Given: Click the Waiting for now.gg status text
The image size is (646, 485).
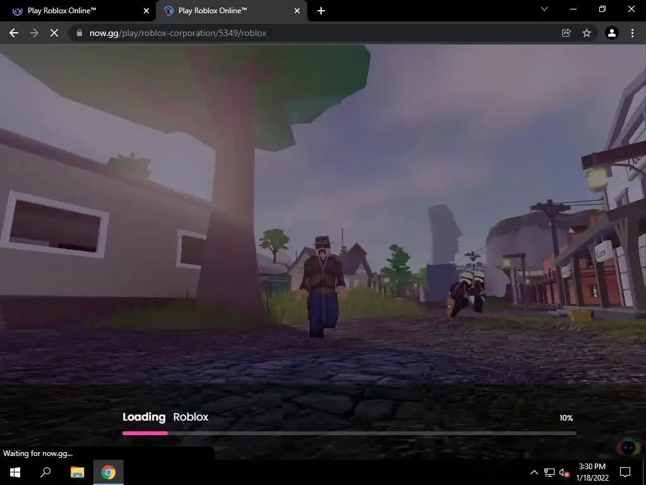Looking at the screenshot, I should click(x=38, y=453).
